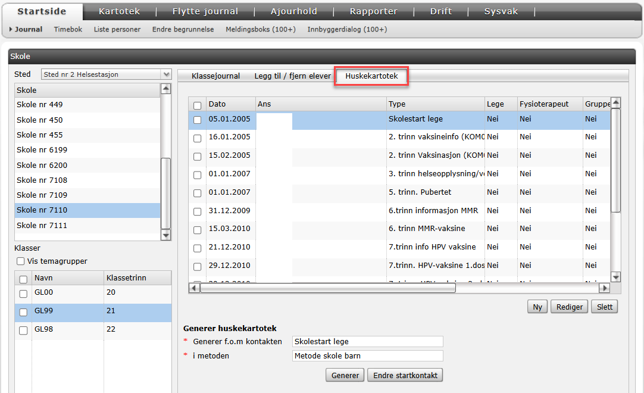
Task: Toggle select-all checkbox in Dato header
Action: 198,105
